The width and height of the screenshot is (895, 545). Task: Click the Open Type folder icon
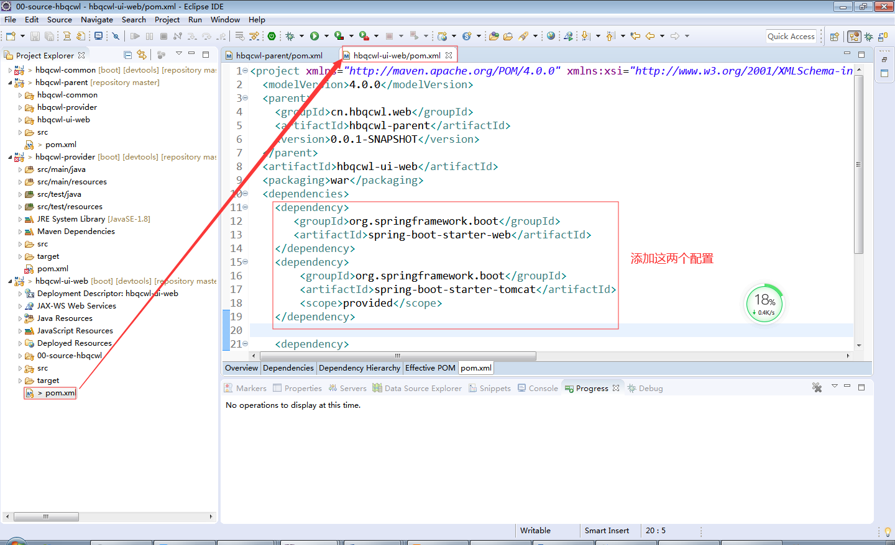pos(493,36)
